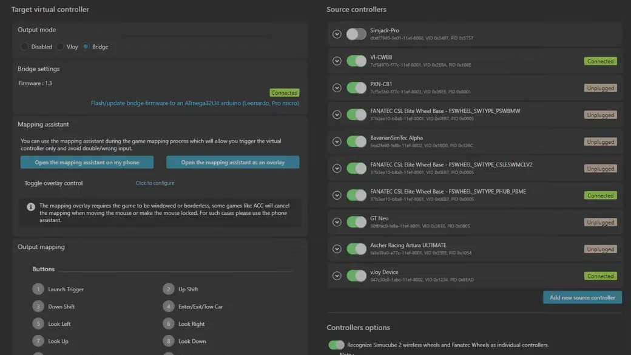Expand the vJoy Device controller entry

(337, 276)
